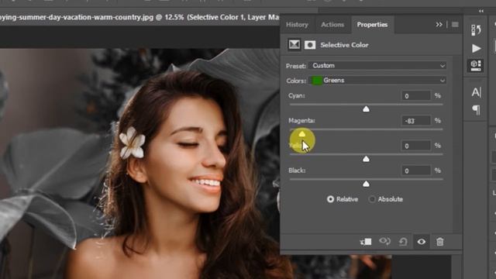Click the green color swatch in Colors
The width and height of the screenshot is (496, 279).
pyautogui.click(x=317, y=81)
